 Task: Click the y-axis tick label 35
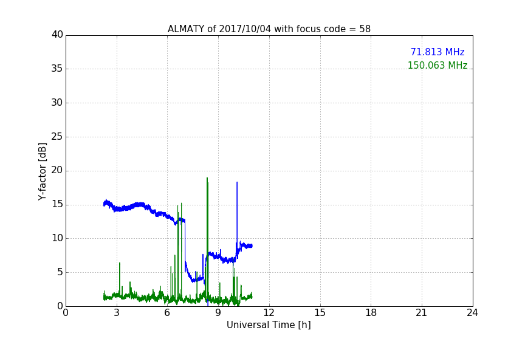tap(57, 69)
